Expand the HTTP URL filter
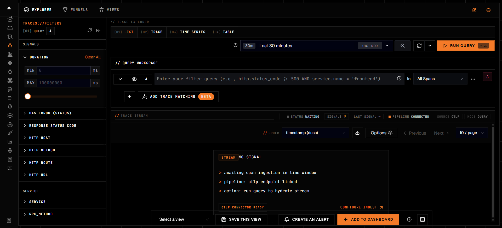This screenshot has height=228, width=502. tap(62, 175)
